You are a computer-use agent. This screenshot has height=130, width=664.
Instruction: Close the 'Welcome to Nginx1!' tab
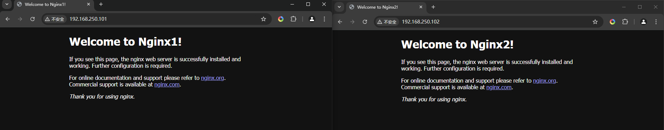click(x=89, y=4)
